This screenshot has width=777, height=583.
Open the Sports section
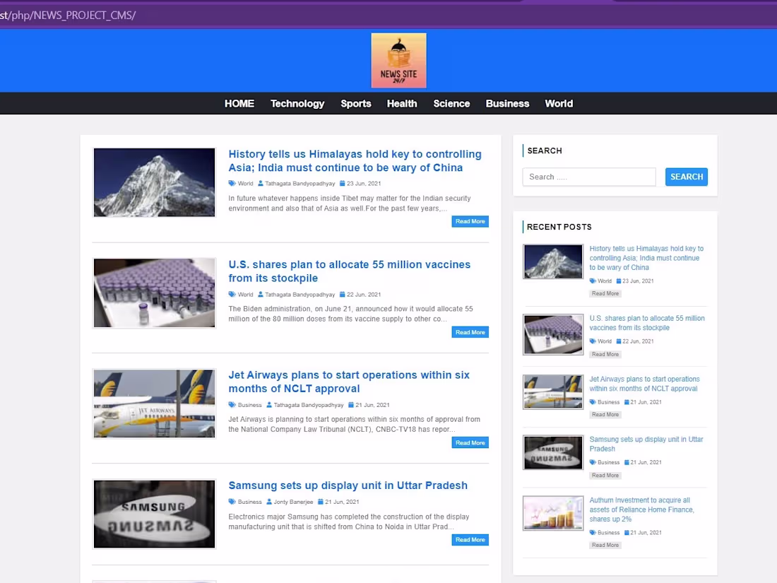[356, 103]
